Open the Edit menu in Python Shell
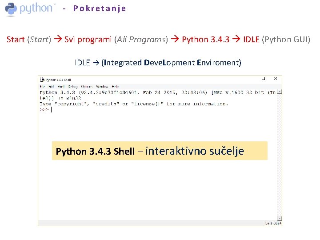The width and height of the screenshot is (320, 240). pyautogui.click(x=51, y=87)
